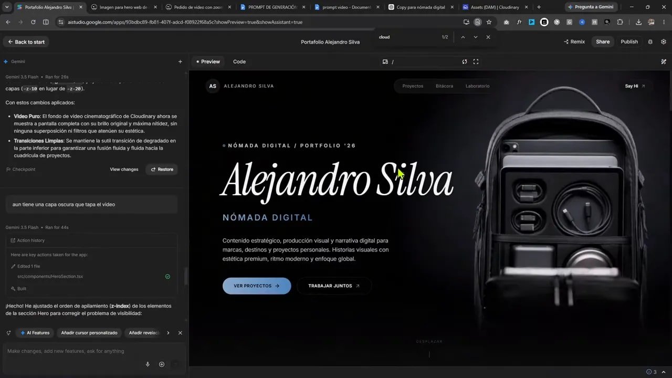Go to the next find match

[x=476, y=37]
